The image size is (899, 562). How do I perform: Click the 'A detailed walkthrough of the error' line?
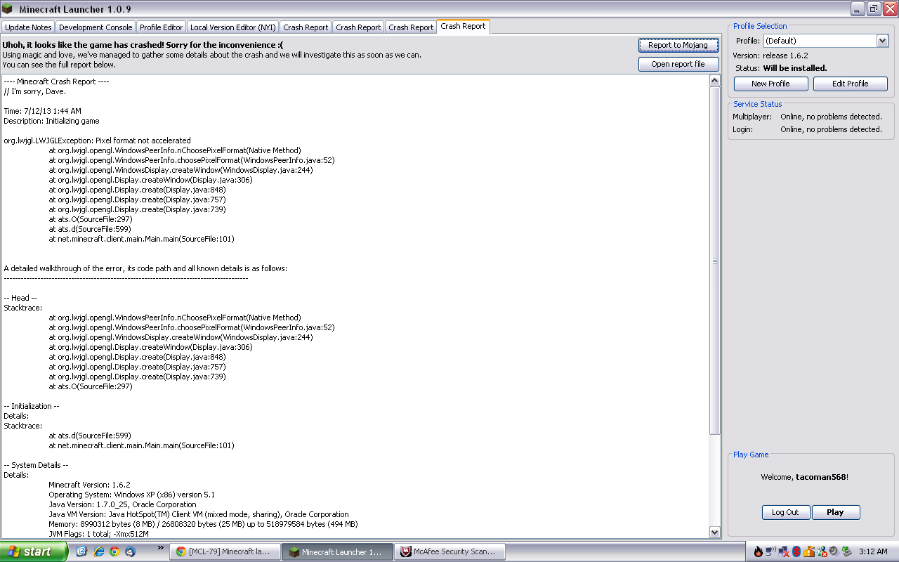coord(145,268)
